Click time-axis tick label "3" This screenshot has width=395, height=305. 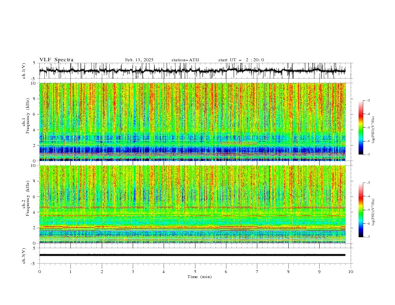click(133, 272)
